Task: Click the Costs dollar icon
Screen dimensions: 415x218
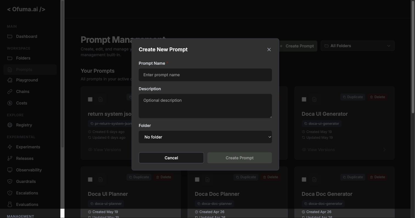Action: [x=10, y=103]
